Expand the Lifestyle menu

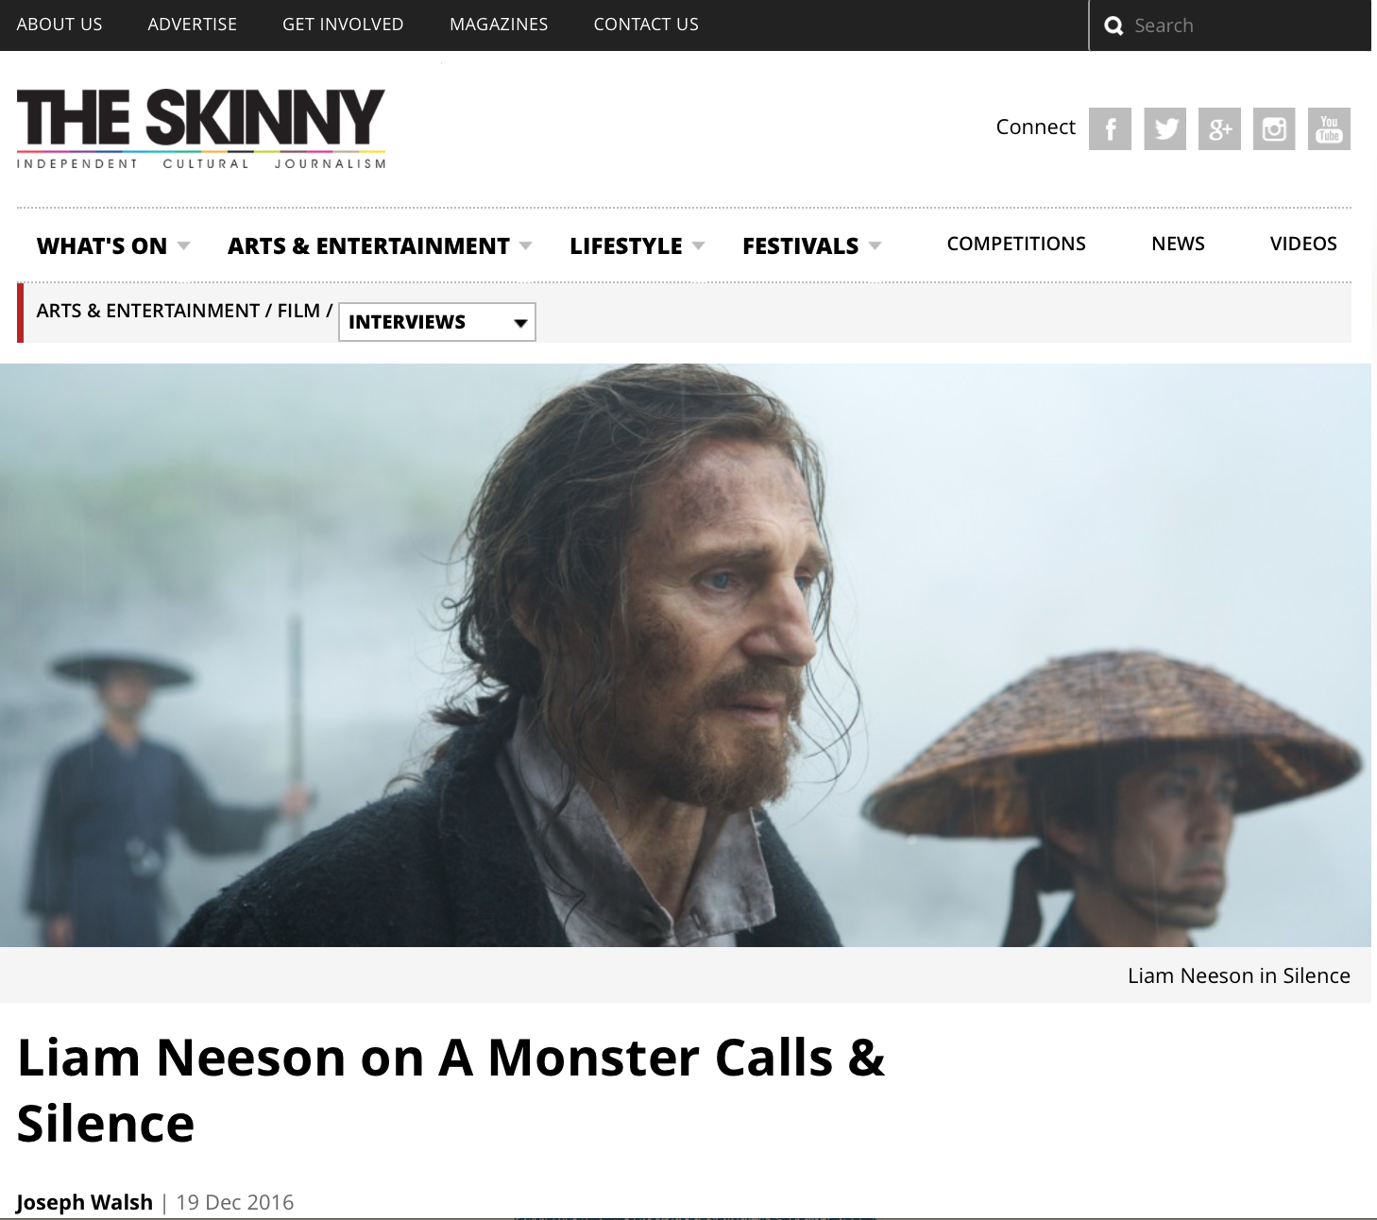[637, 246]
